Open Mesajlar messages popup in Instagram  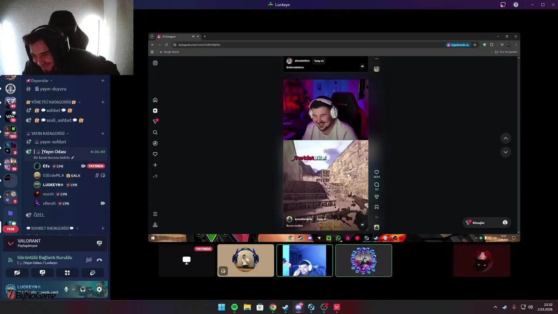coord(487,223)
